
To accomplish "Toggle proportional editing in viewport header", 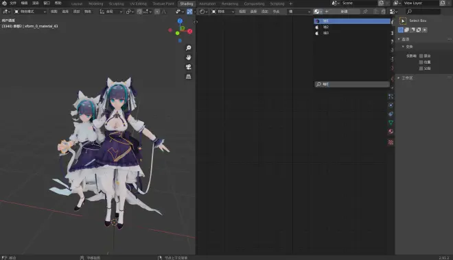I will click(157, 12).
